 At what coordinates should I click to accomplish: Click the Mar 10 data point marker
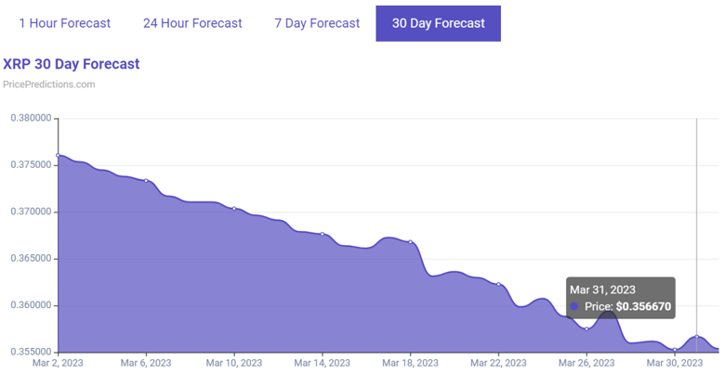click(234, 209)
